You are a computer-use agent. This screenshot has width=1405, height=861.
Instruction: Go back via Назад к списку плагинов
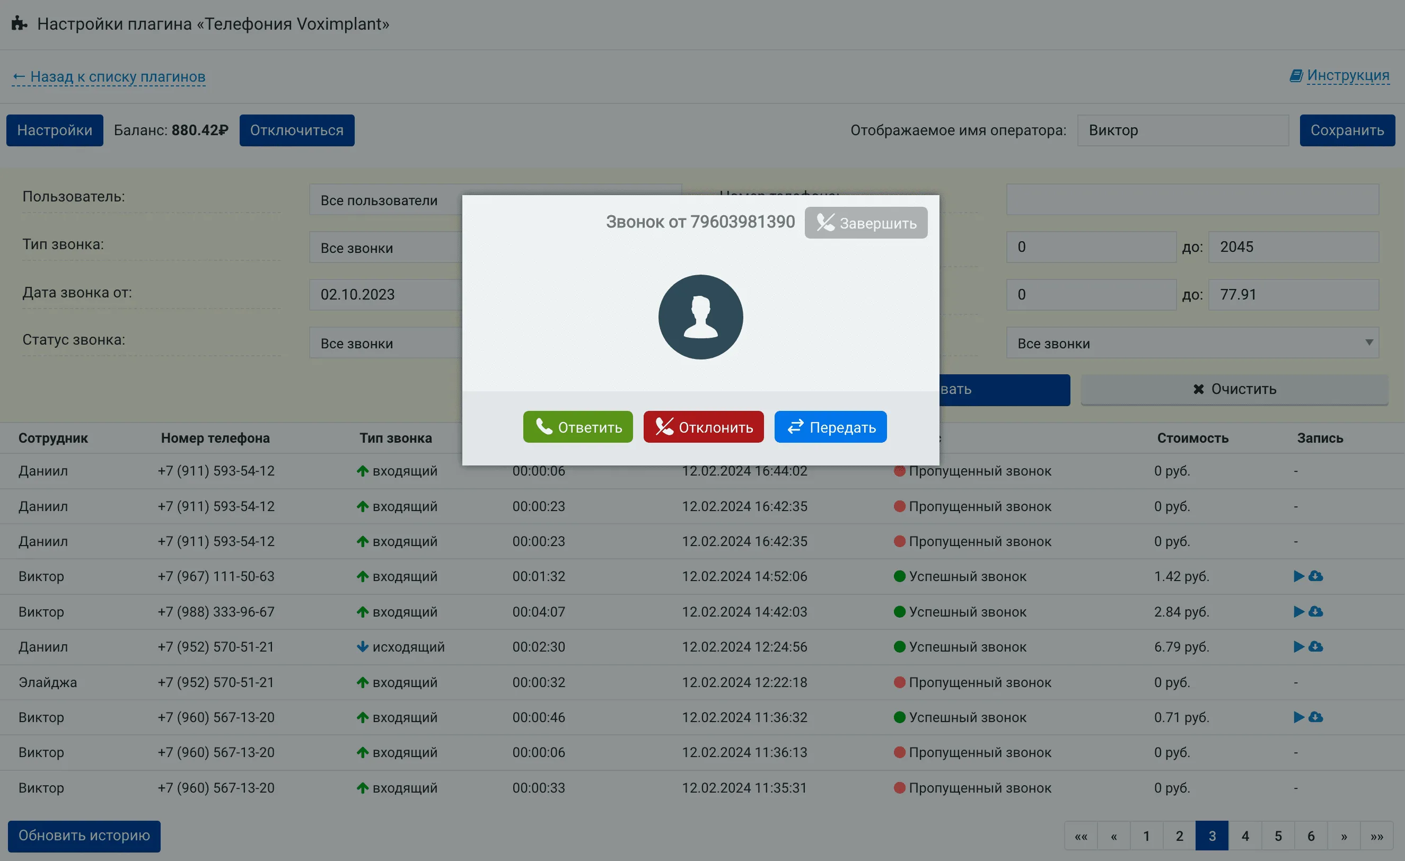click(108, 76)
